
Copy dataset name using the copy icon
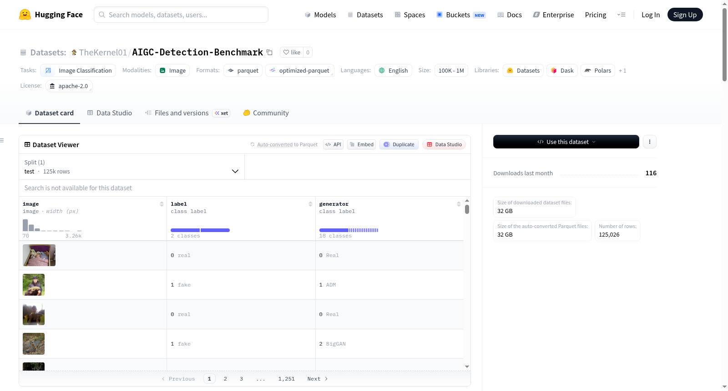[269, 52]
